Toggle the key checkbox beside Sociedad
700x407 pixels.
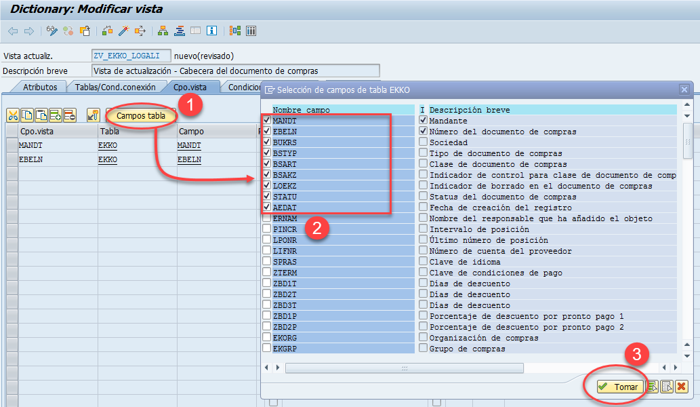click(x=424, y=142)
